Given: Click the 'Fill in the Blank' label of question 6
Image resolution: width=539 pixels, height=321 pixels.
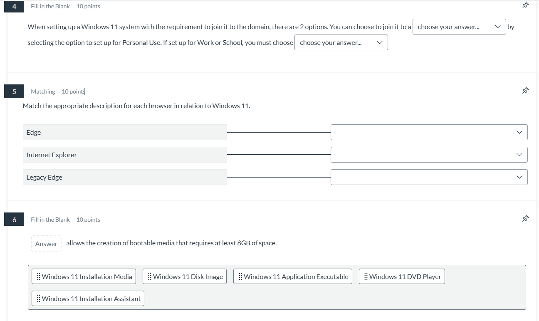Looking at the screenshot, I should coord(50,220).
